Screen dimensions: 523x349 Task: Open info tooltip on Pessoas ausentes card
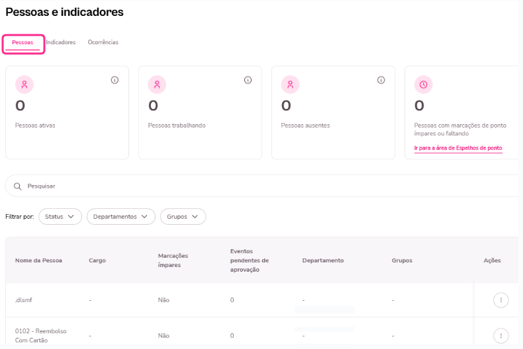coord(381,80)
